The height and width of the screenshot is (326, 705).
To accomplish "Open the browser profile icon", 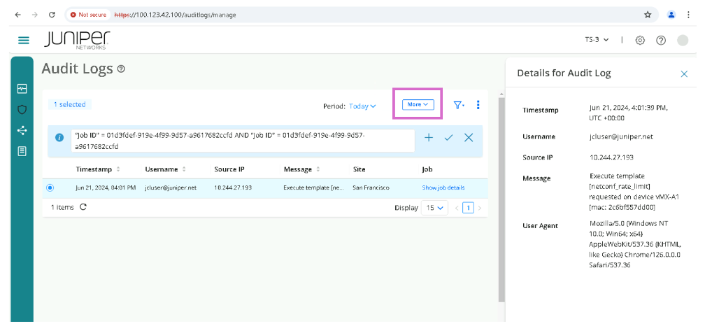I will (x=671, y=15).
